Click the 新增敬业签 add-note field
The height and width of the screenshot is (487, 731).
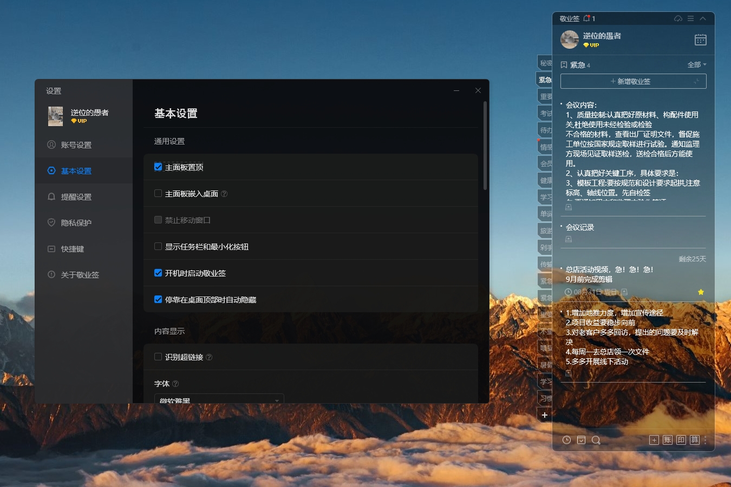pos(633,81)
